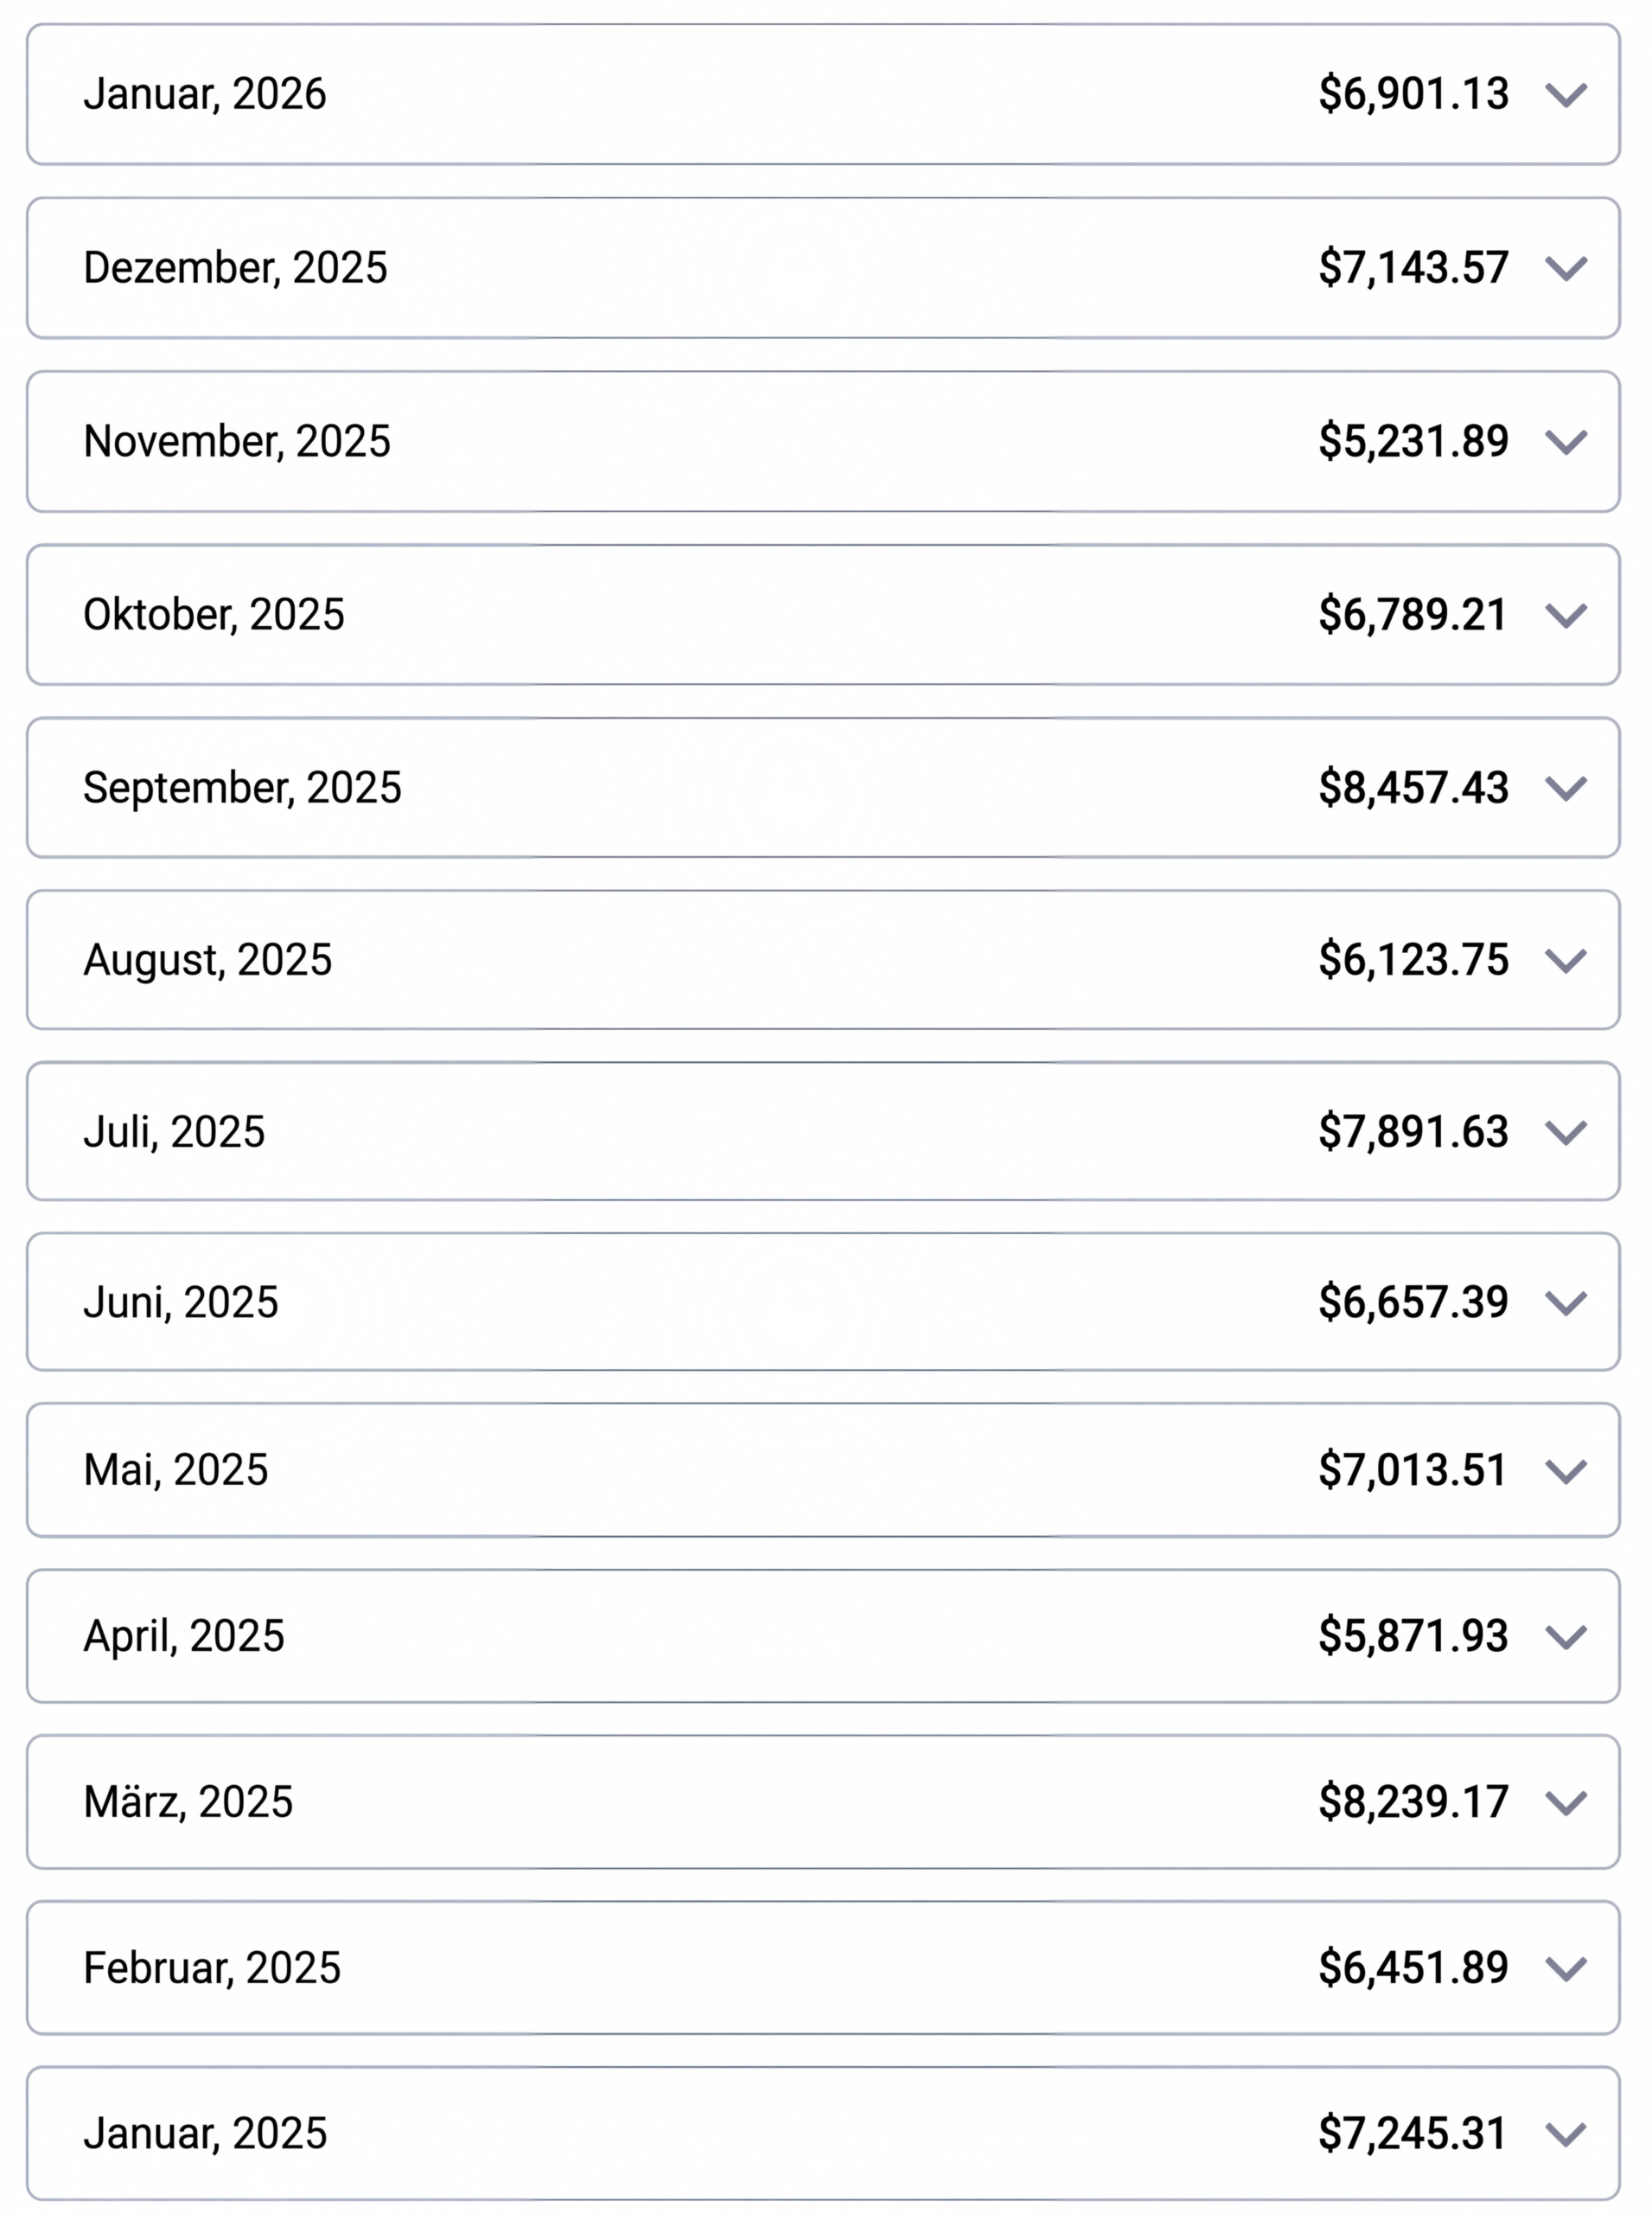Click the chevron beside $7,013.51
This screenshot has width=1652, height=2214.
(x=1565, y=1470)
